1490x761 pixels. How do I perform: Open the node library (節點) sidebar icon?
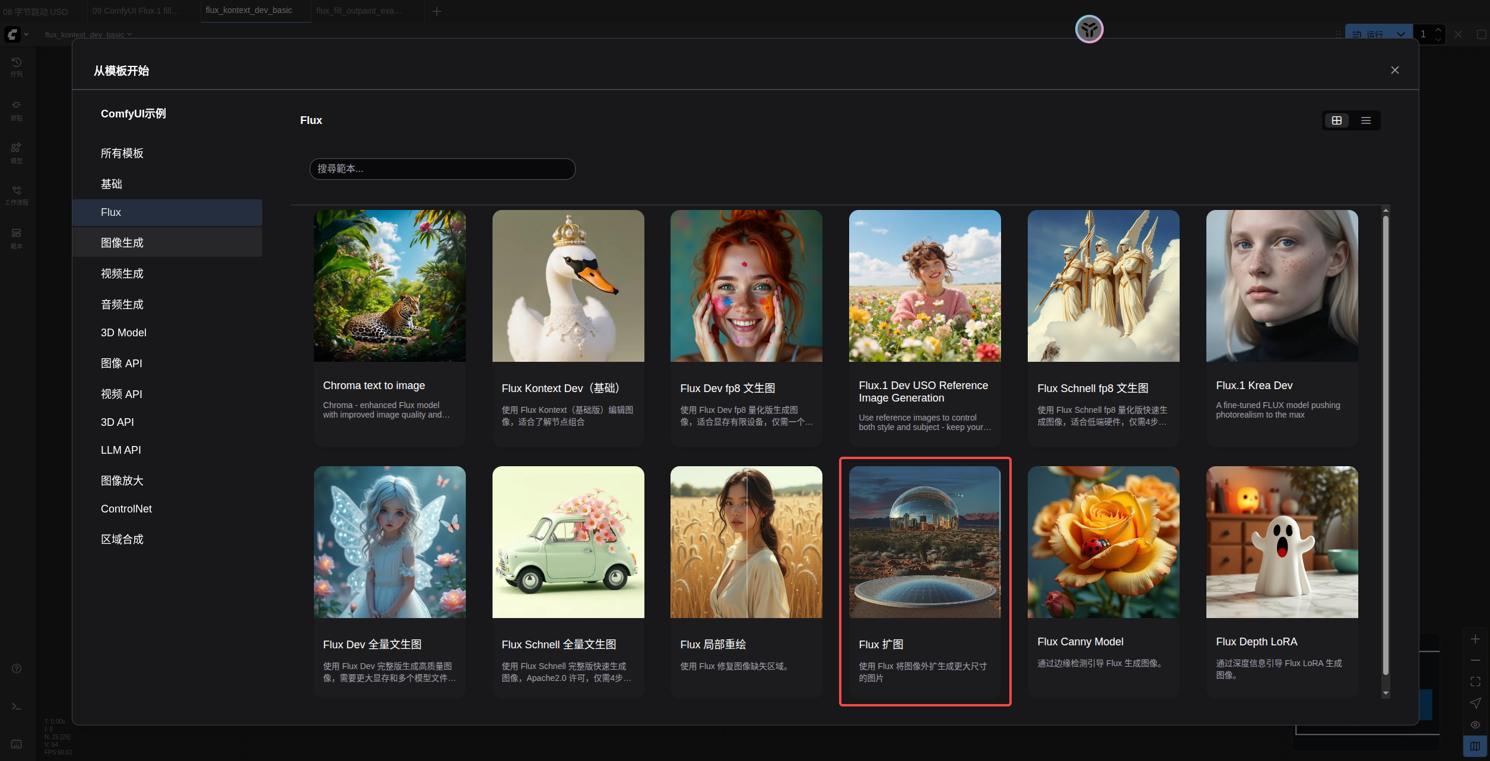point(17,110)
